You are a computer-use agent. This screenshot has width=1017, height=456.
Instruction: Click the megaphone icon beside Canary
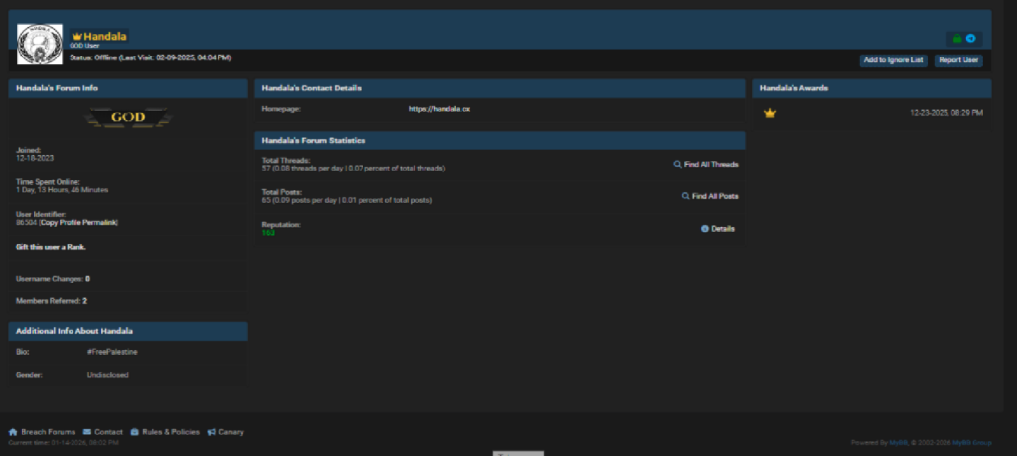pos(211,432)
